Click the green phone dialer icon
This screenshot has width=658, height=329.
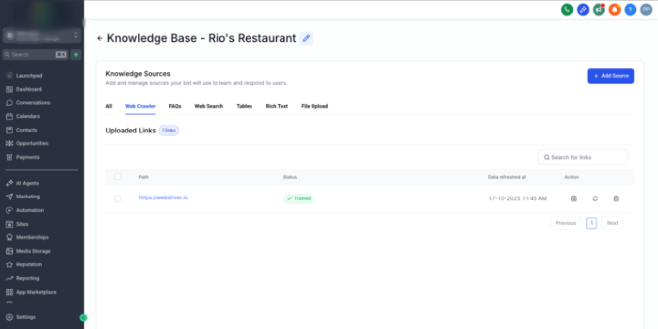567,9
